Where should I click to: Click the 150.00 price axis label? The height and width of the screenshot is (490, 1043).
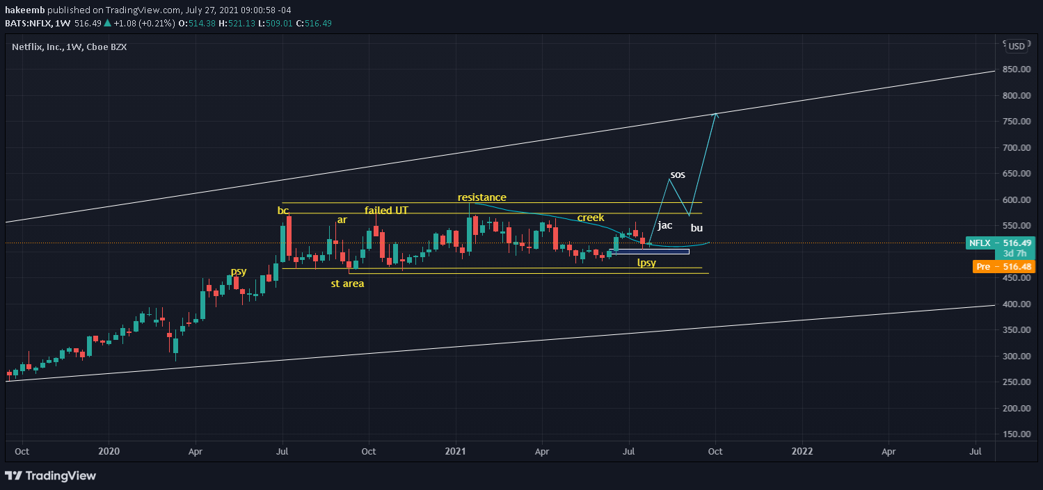click(x=1017, y=434)
